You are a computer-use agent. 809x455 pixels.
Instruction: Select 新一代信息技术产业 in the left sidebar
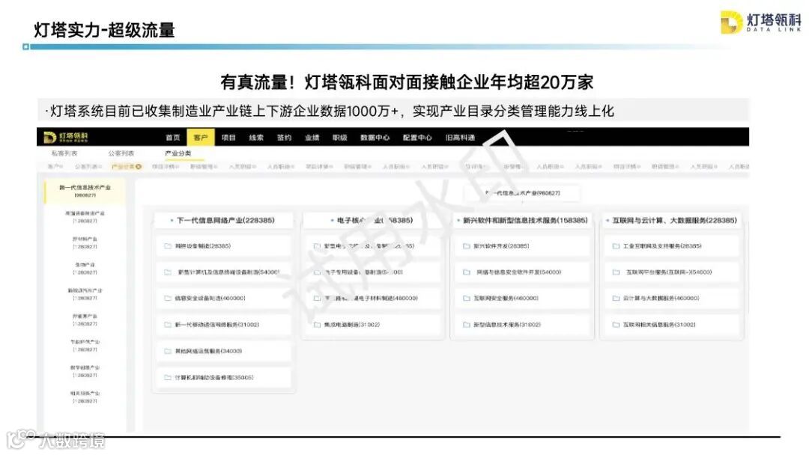click(x=85, y=191)
